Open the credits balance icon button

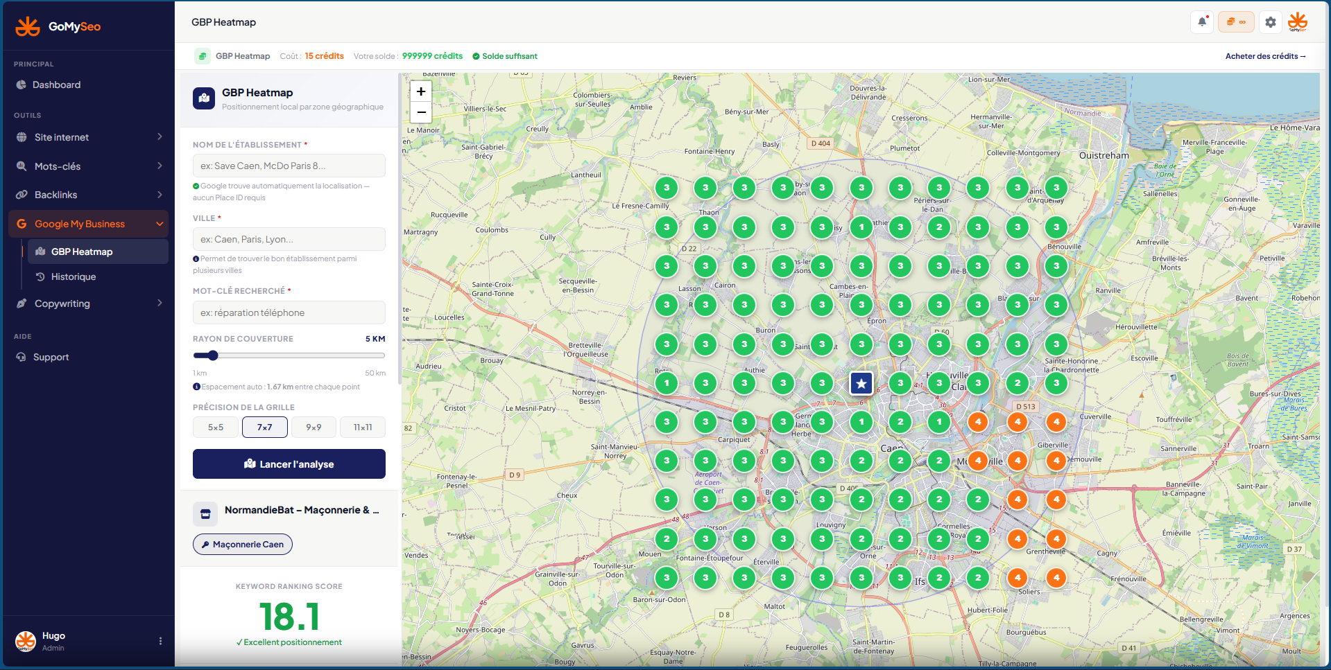click(1236, 22)
